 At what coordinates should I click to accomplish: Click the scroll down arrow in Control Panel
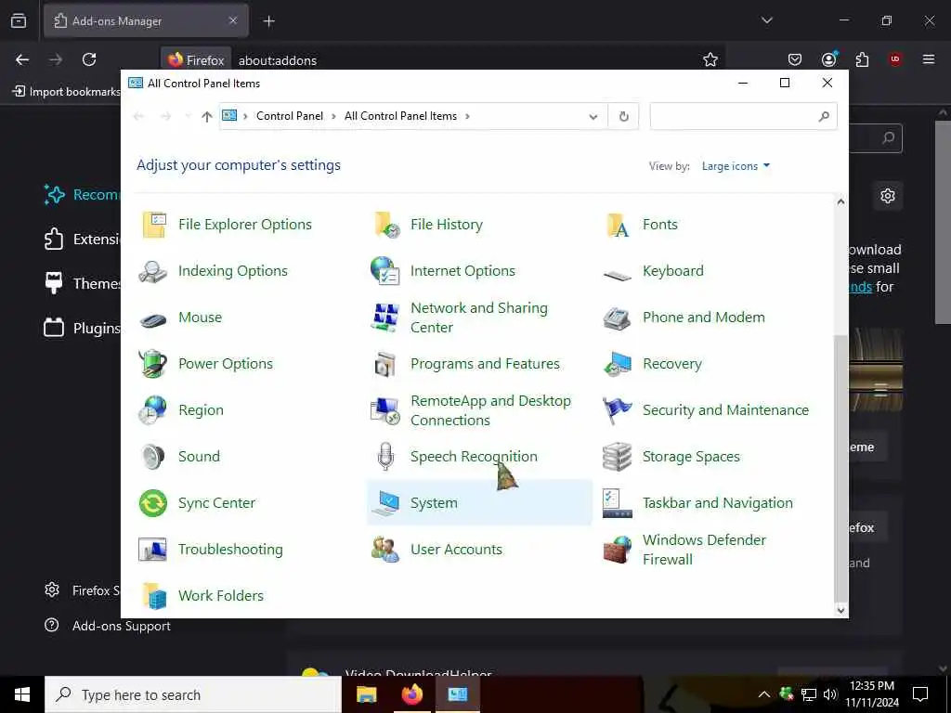point(840,610)
